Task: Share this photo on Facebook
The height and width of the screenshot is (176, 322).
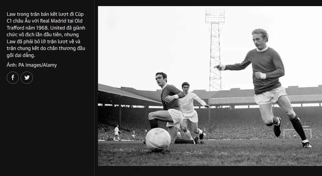Action: pyautogui.click(x=13, y=78)
